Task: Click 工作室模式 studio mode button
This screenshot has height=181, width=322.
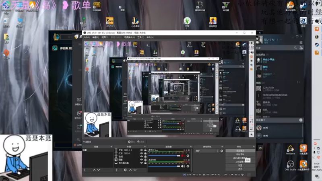Action: tap(240, 162)
